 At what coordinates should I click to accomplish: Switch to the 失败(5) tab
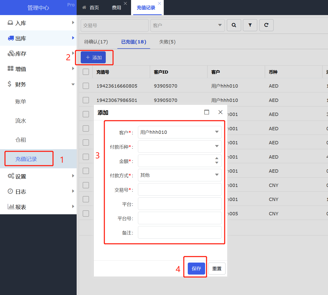point(167,42)
